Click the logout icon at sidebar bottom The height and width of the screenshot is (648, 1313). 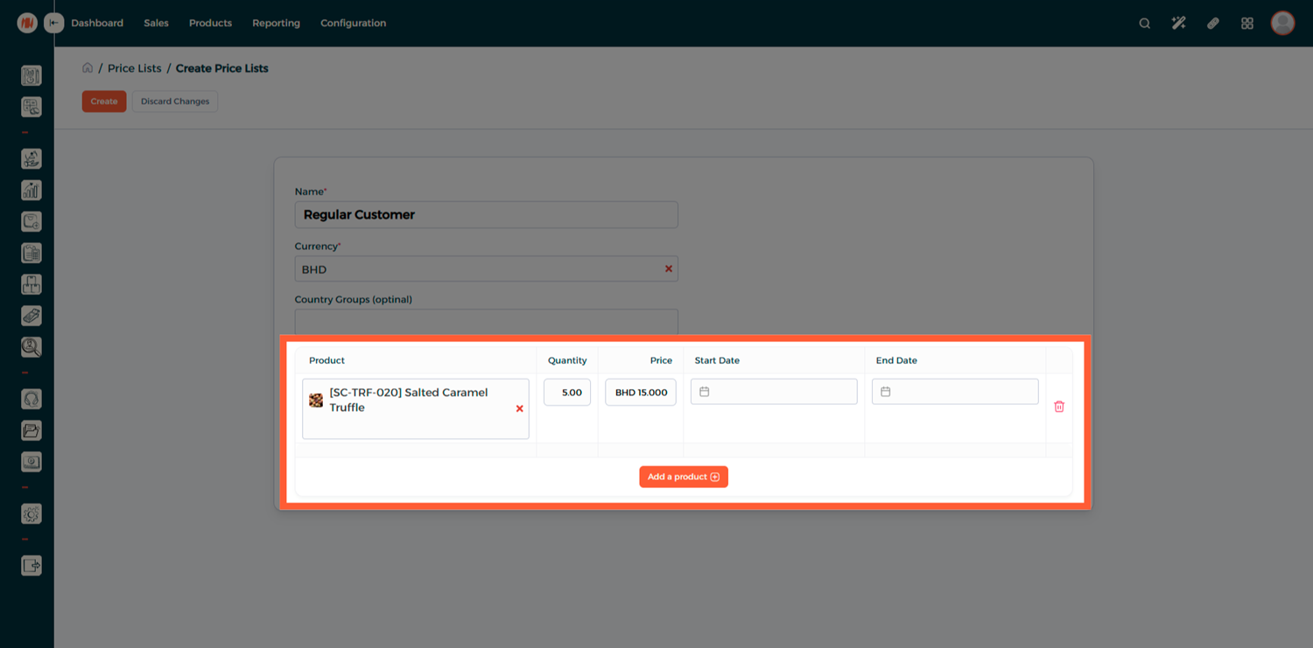(x=32, y=566)
